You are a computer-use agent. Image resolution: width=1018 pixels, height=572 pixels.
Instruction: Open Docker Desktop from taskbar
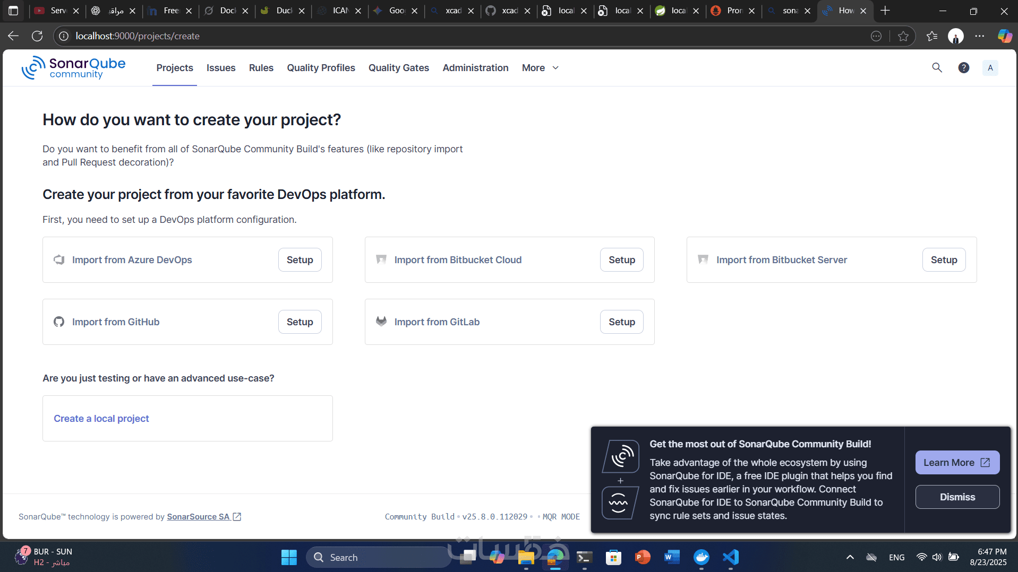701,557
